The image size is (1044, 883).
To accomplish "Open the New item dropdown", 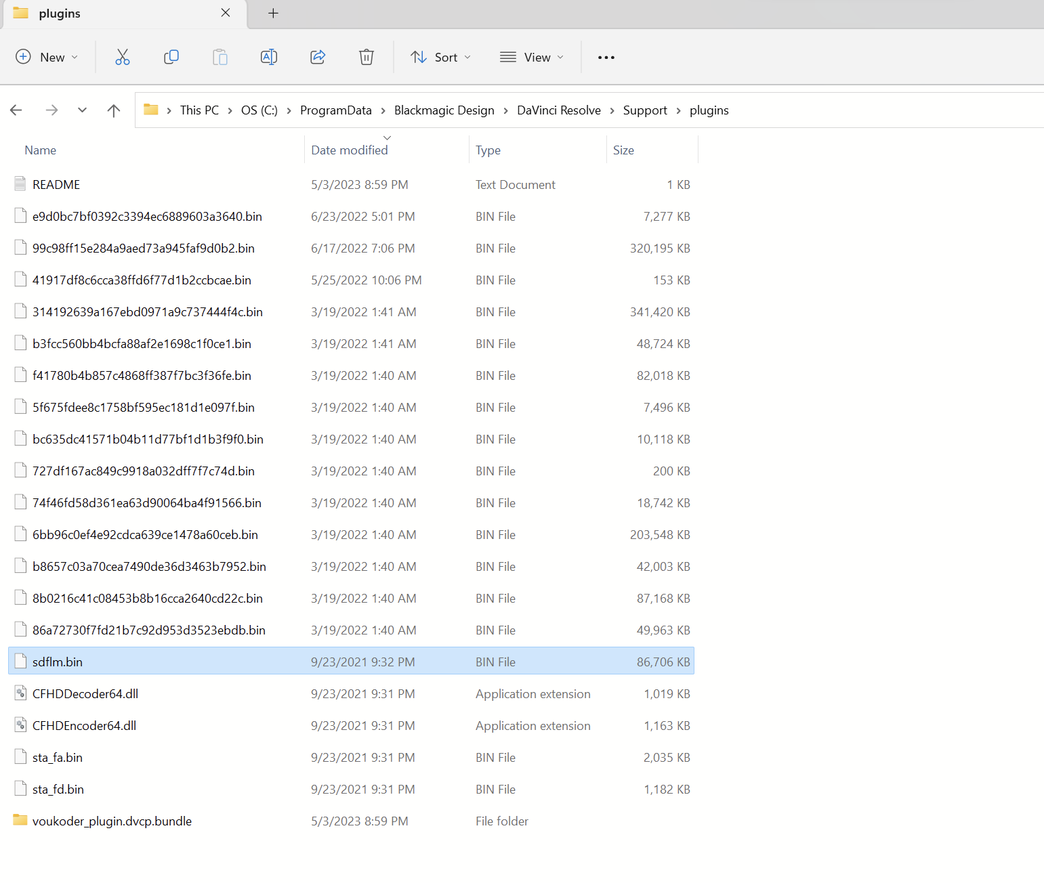I will (x=47, y=58).
